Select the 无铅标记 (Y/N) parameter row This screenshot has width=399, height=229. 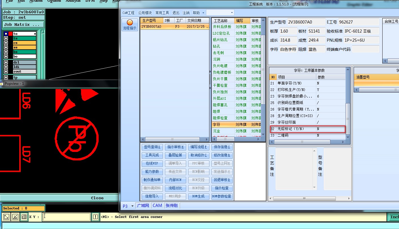[308, 129]
